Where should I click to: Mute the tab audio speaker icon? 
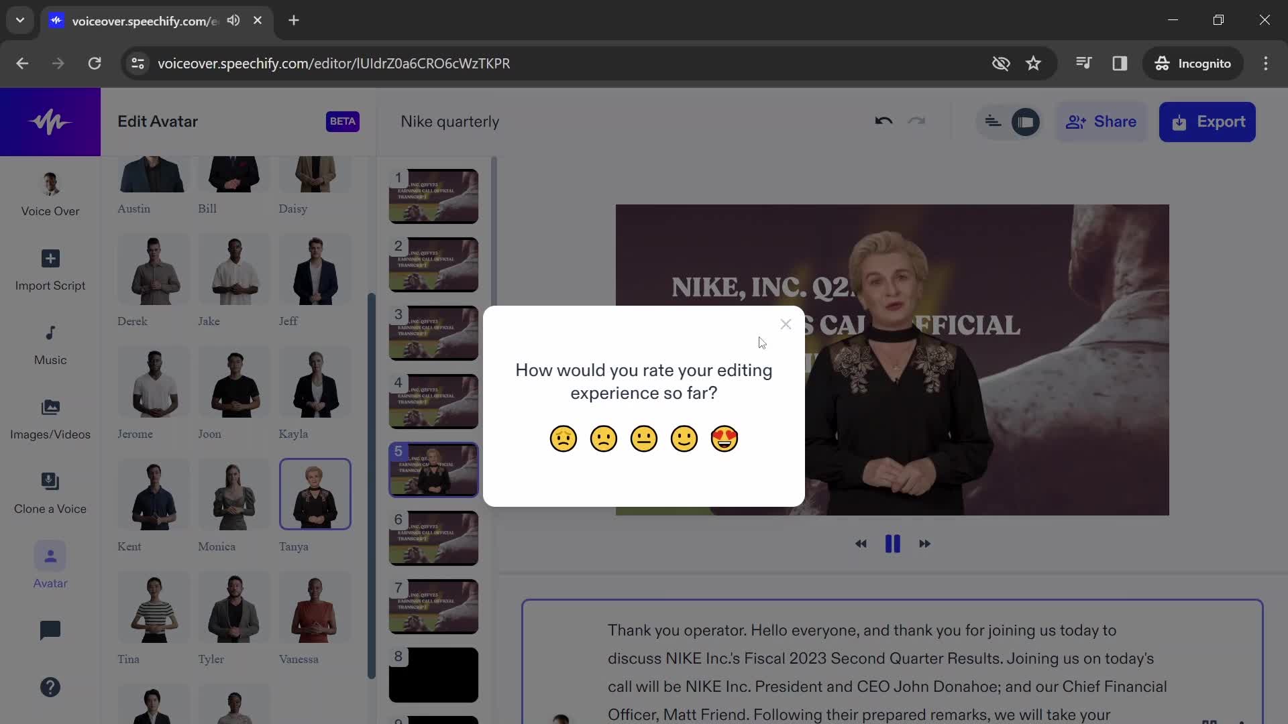coord(233,20)
